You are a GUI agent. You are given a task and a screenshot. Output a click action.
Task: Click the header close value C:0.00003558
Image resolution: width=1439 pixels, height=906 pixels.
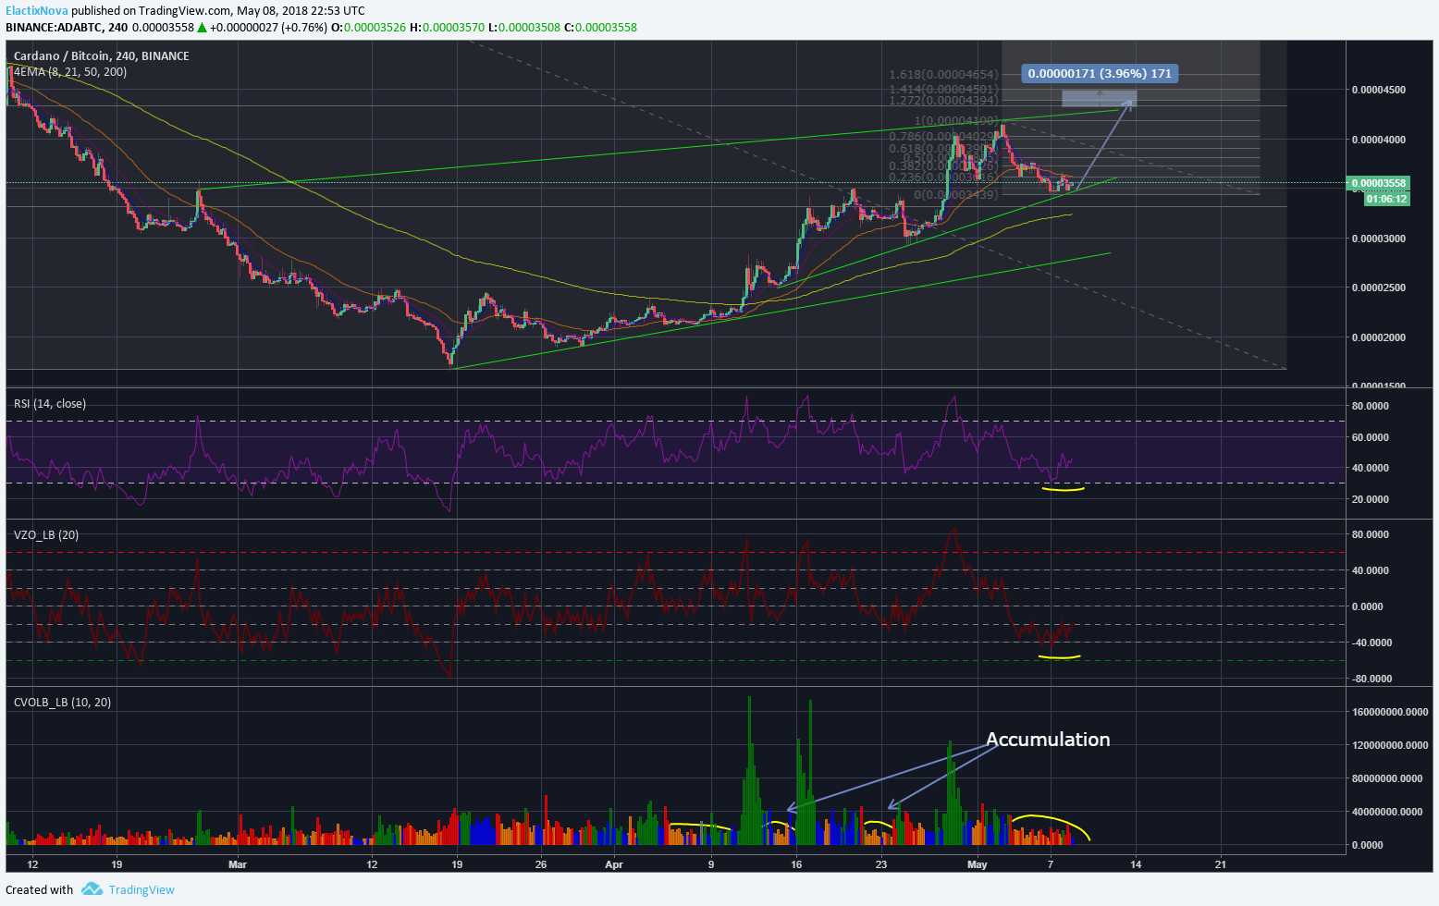[x=601, y=27]
